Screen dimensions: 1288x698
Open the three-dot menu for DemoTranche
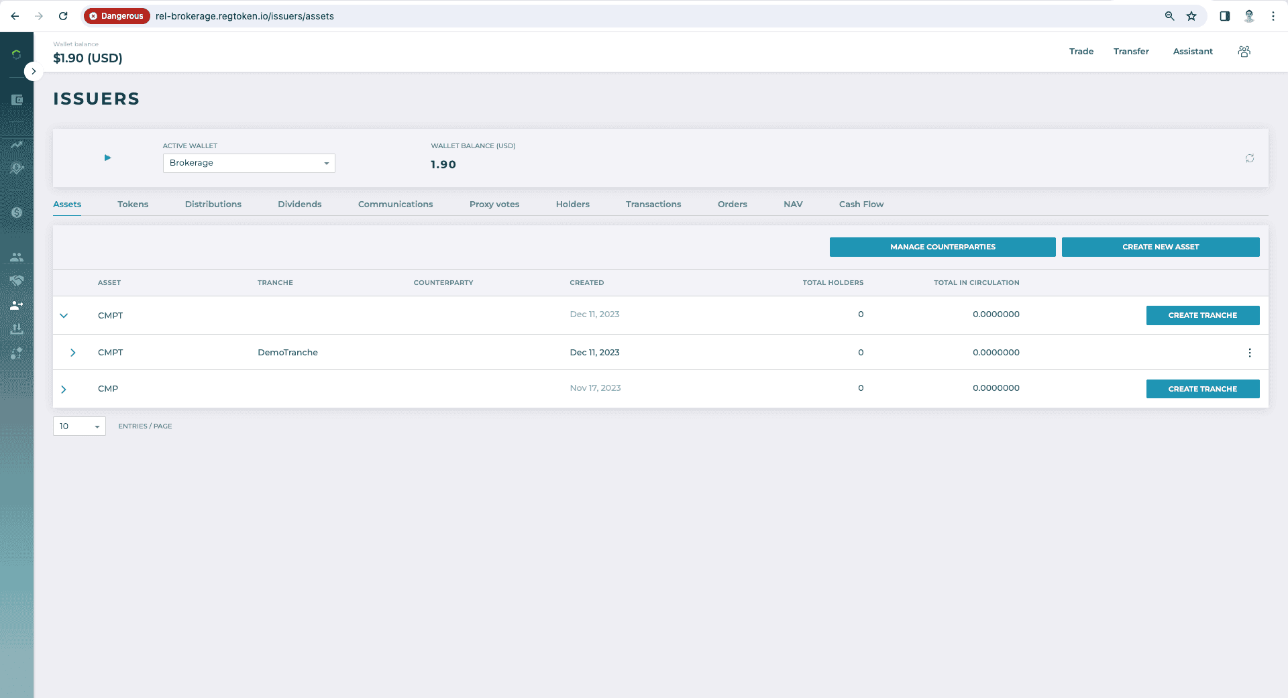1250,353
